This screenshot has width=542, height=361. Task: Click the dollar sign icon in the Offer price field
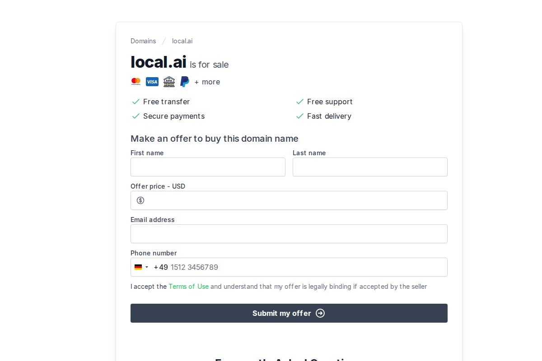coord(140,200)
